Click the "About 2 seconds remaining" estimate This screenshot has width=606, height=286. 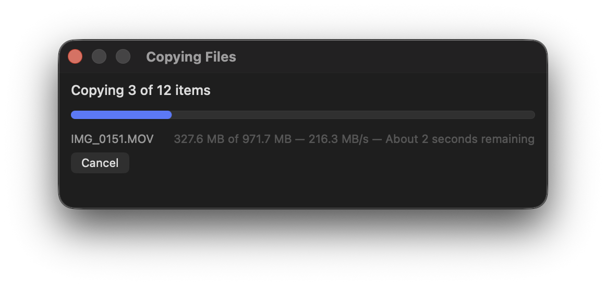tap(459, 139)
